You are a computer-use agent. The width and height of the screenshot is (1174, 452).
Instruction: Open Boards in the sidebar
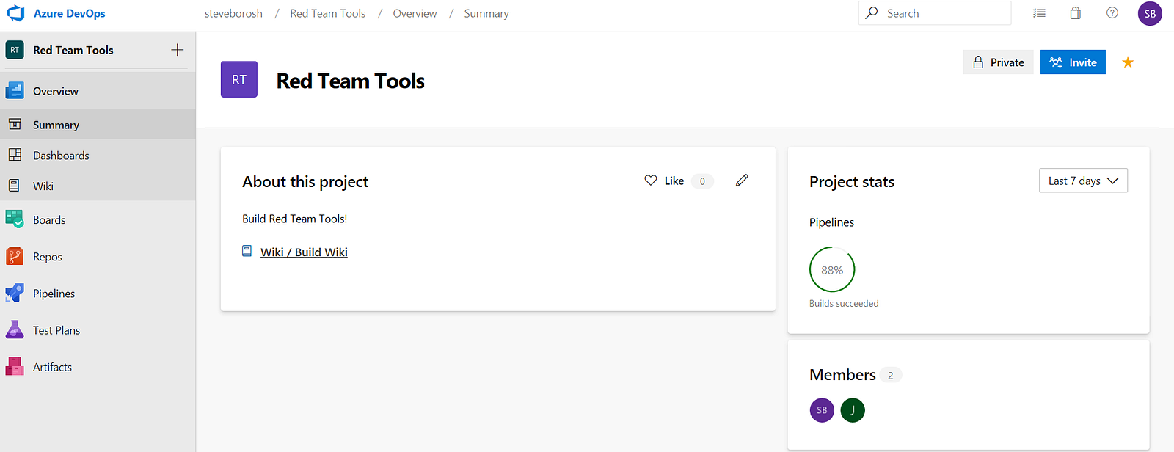coord(98,219)
